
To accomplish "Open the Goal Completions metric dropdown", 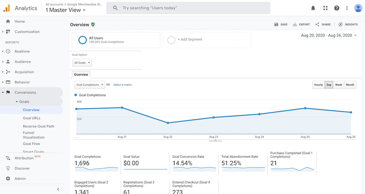I will [90, 85].
